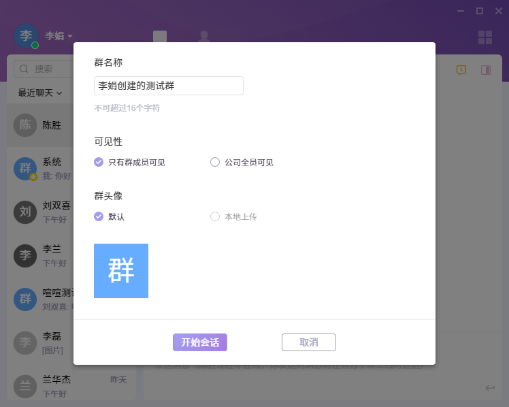The image size is (509, 407).
Task: Toggle the sidebar panel icon
Action: (x=486, y=69)
